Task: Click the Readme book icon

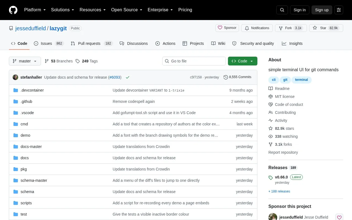Action: click(x=271, y=89)
